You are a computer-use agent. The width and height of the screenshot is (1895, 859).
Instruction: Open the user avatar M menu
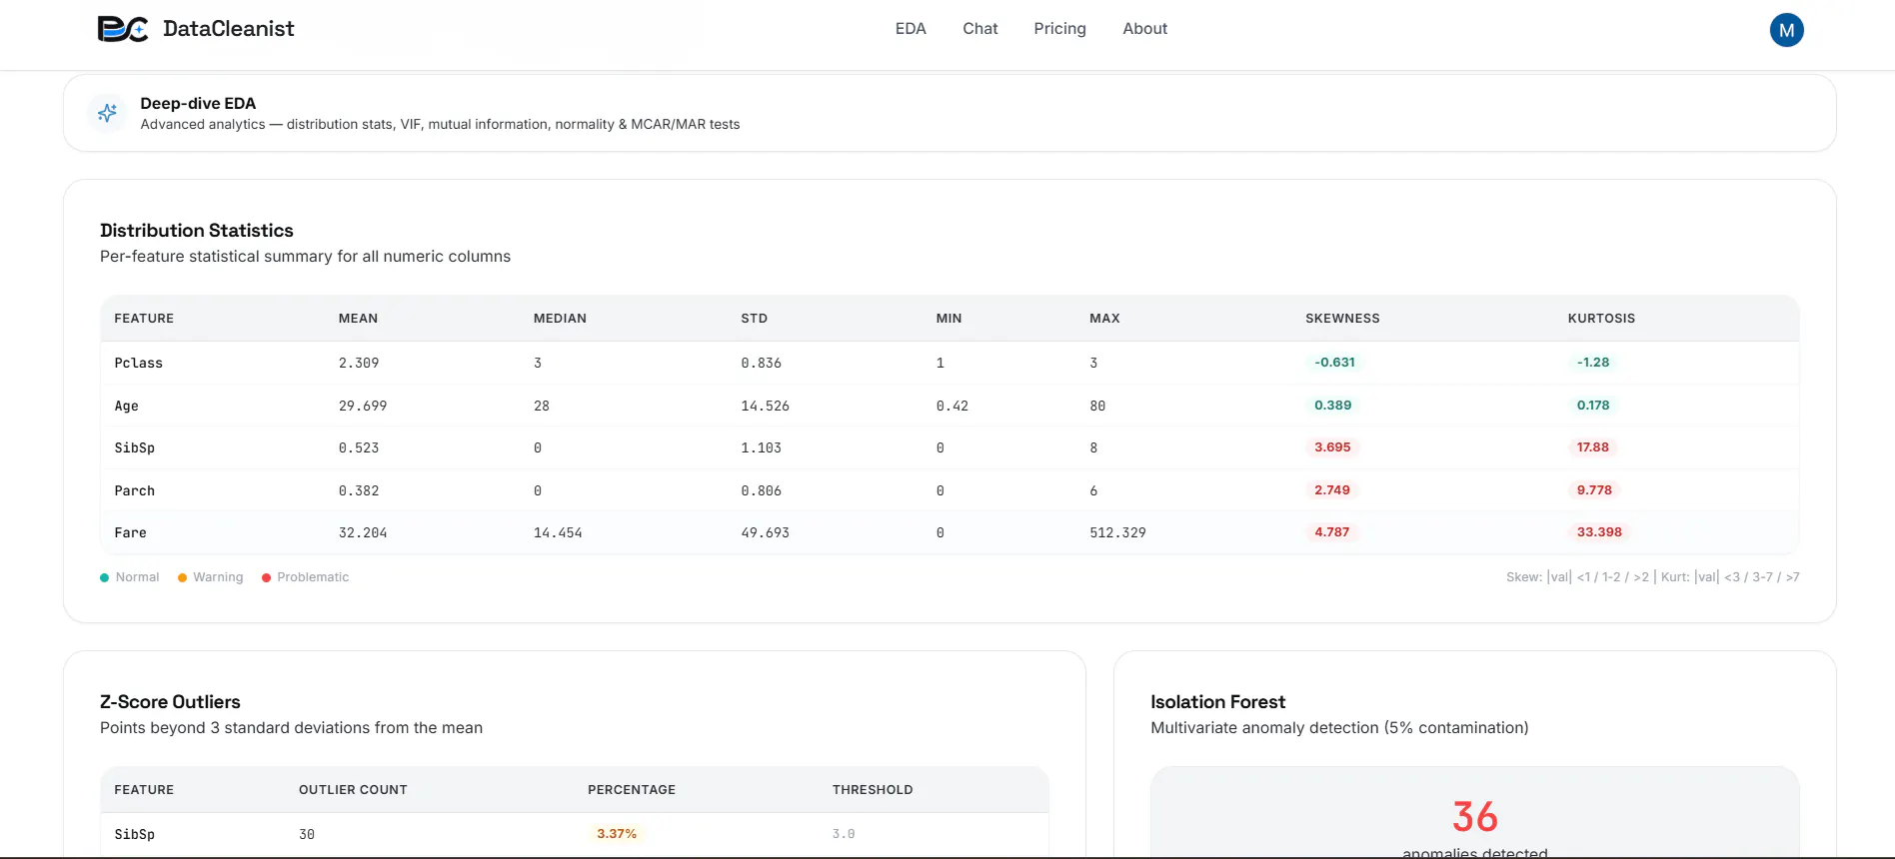pyautogui.click(x=1786, y=30)
